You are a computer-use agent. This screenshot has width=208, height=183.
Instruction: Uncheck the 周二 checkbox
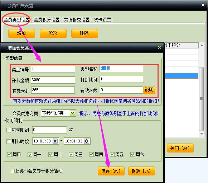(x=50, y=155)
